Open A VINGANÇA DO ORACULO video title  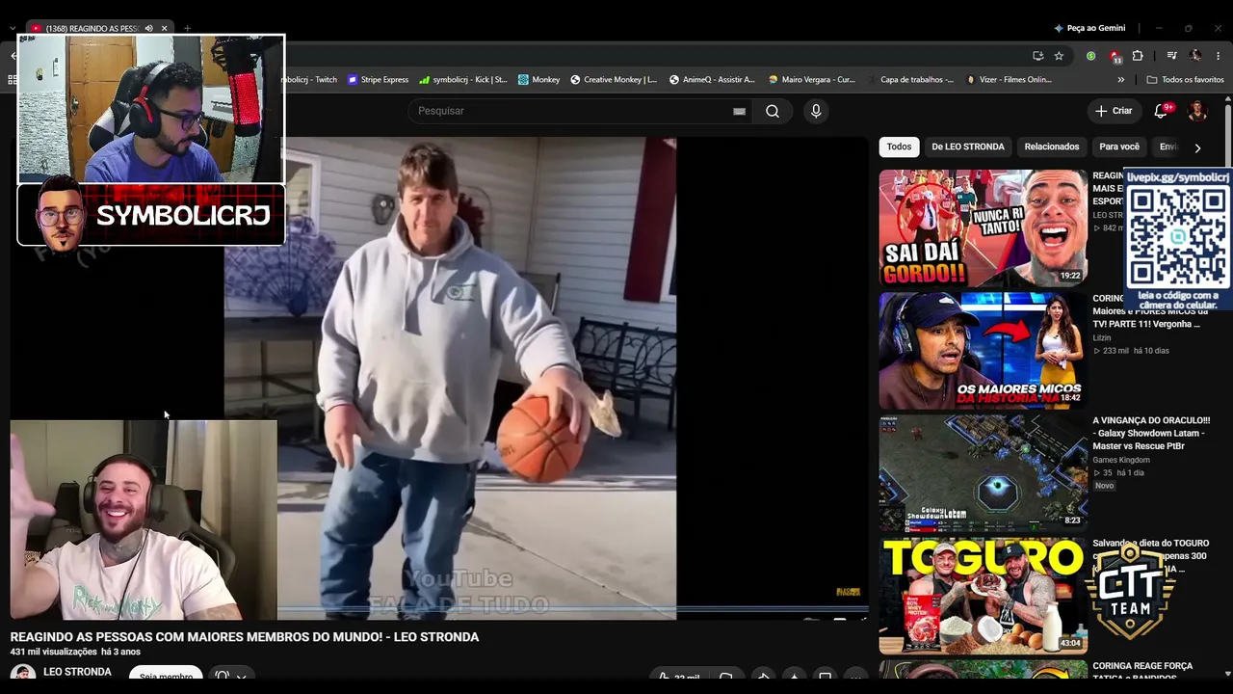pos(1151,433)
